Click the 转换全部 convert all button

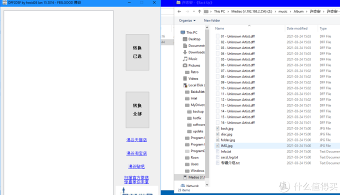[x=137, y=110]
